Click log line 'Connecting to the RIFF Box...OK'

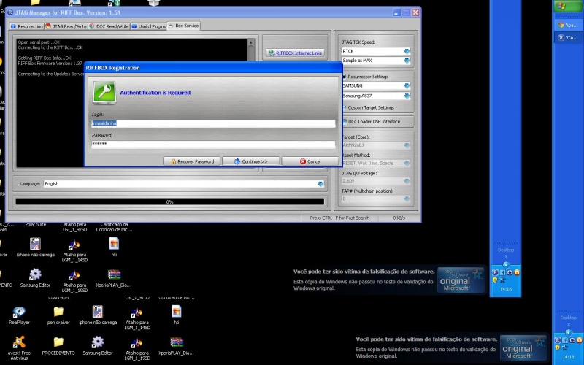(x=50, y=47)
